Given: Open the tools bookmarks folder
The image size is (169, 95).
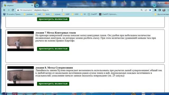Looking at the screenshot, I should pos(46,14).
